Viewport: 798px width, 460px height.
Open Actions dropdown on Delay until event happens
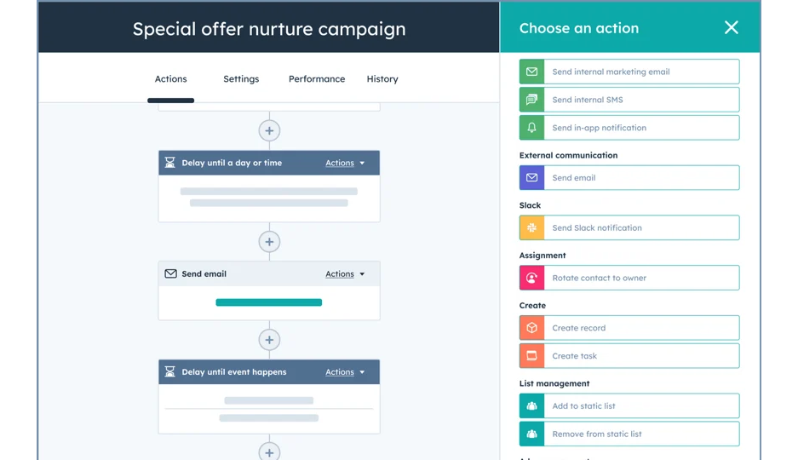[x=345, y=372]
